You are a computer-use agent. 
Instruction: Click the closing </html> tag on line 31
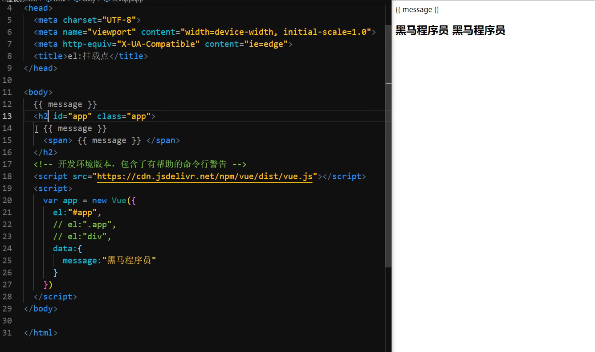pos(41,333)
